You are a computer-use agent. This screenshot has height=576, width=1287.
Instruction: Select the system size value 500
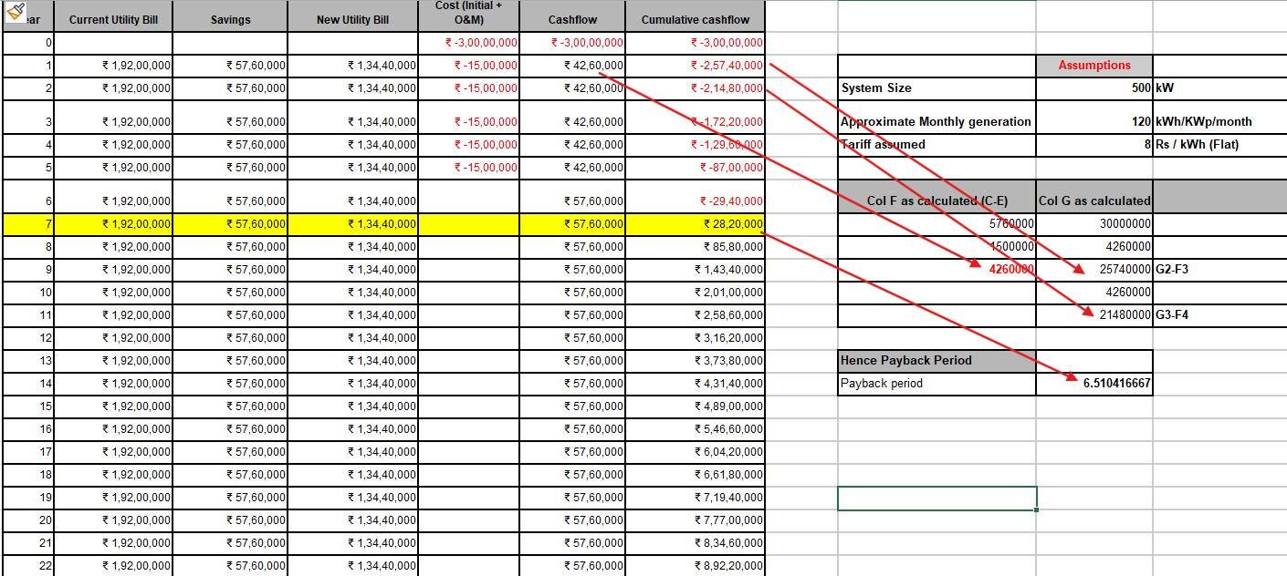coord(1094,88)
